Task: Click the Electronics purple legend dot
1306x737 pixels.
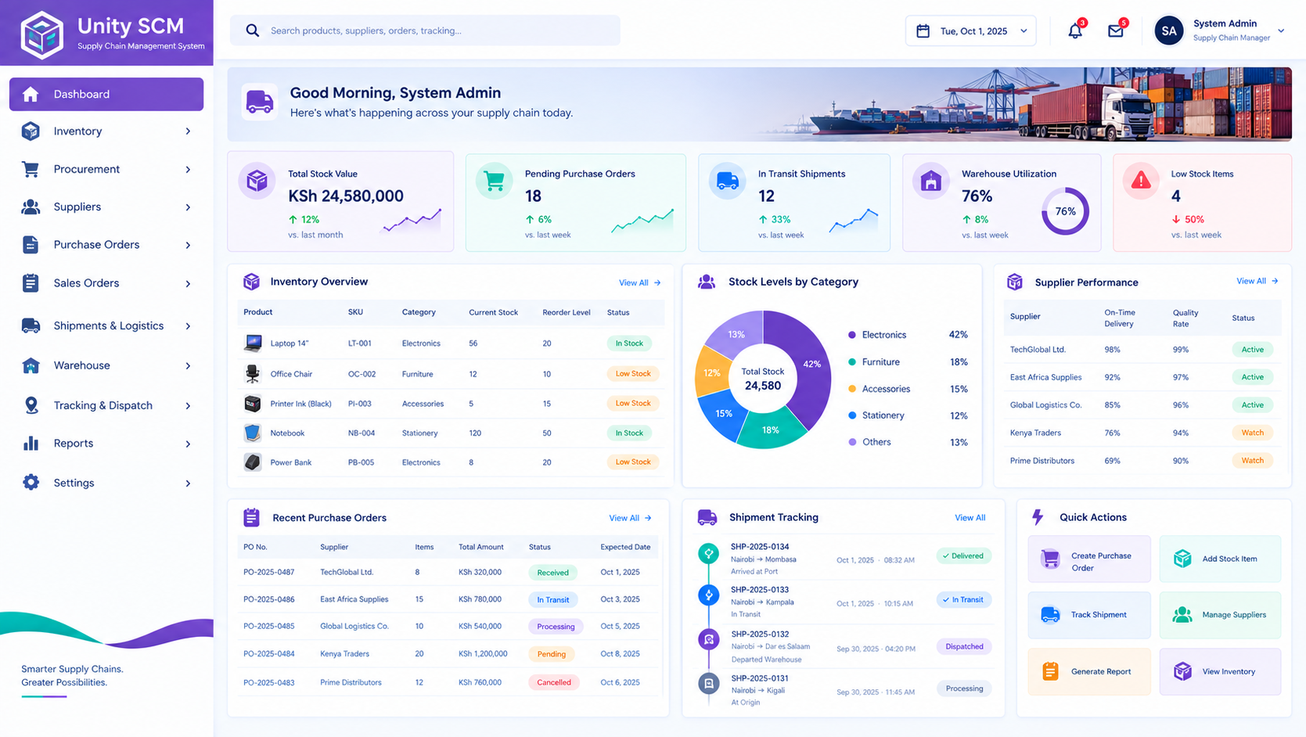Action: pos(852,335)
